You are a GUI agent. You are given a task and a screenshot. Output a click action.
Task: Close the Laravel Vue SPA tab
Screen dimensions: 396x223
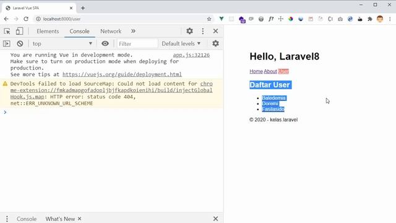(x=71, y=8)
